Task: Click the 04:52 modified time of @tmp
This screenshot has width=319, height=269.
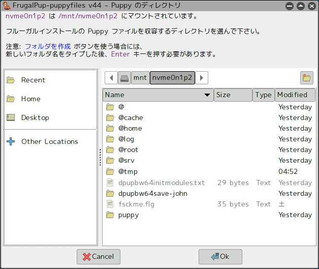Action: [288, 171]
